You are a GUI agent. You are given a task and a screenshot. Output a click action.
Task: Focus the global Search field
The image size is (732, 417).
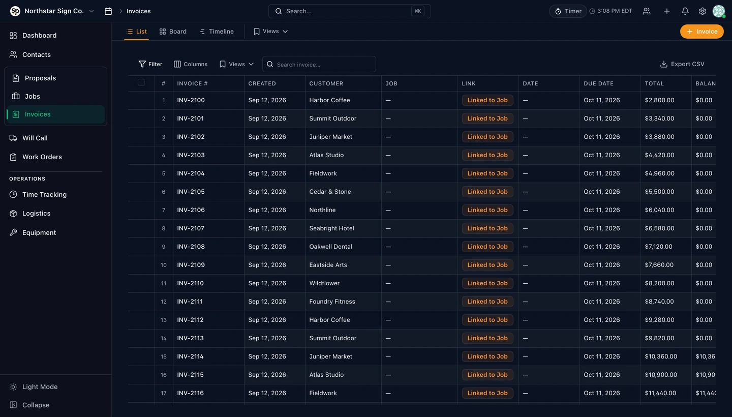(350, 11)
